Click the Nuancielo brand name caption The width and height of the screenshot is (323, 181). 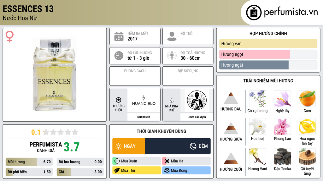[x=144, y=117]
